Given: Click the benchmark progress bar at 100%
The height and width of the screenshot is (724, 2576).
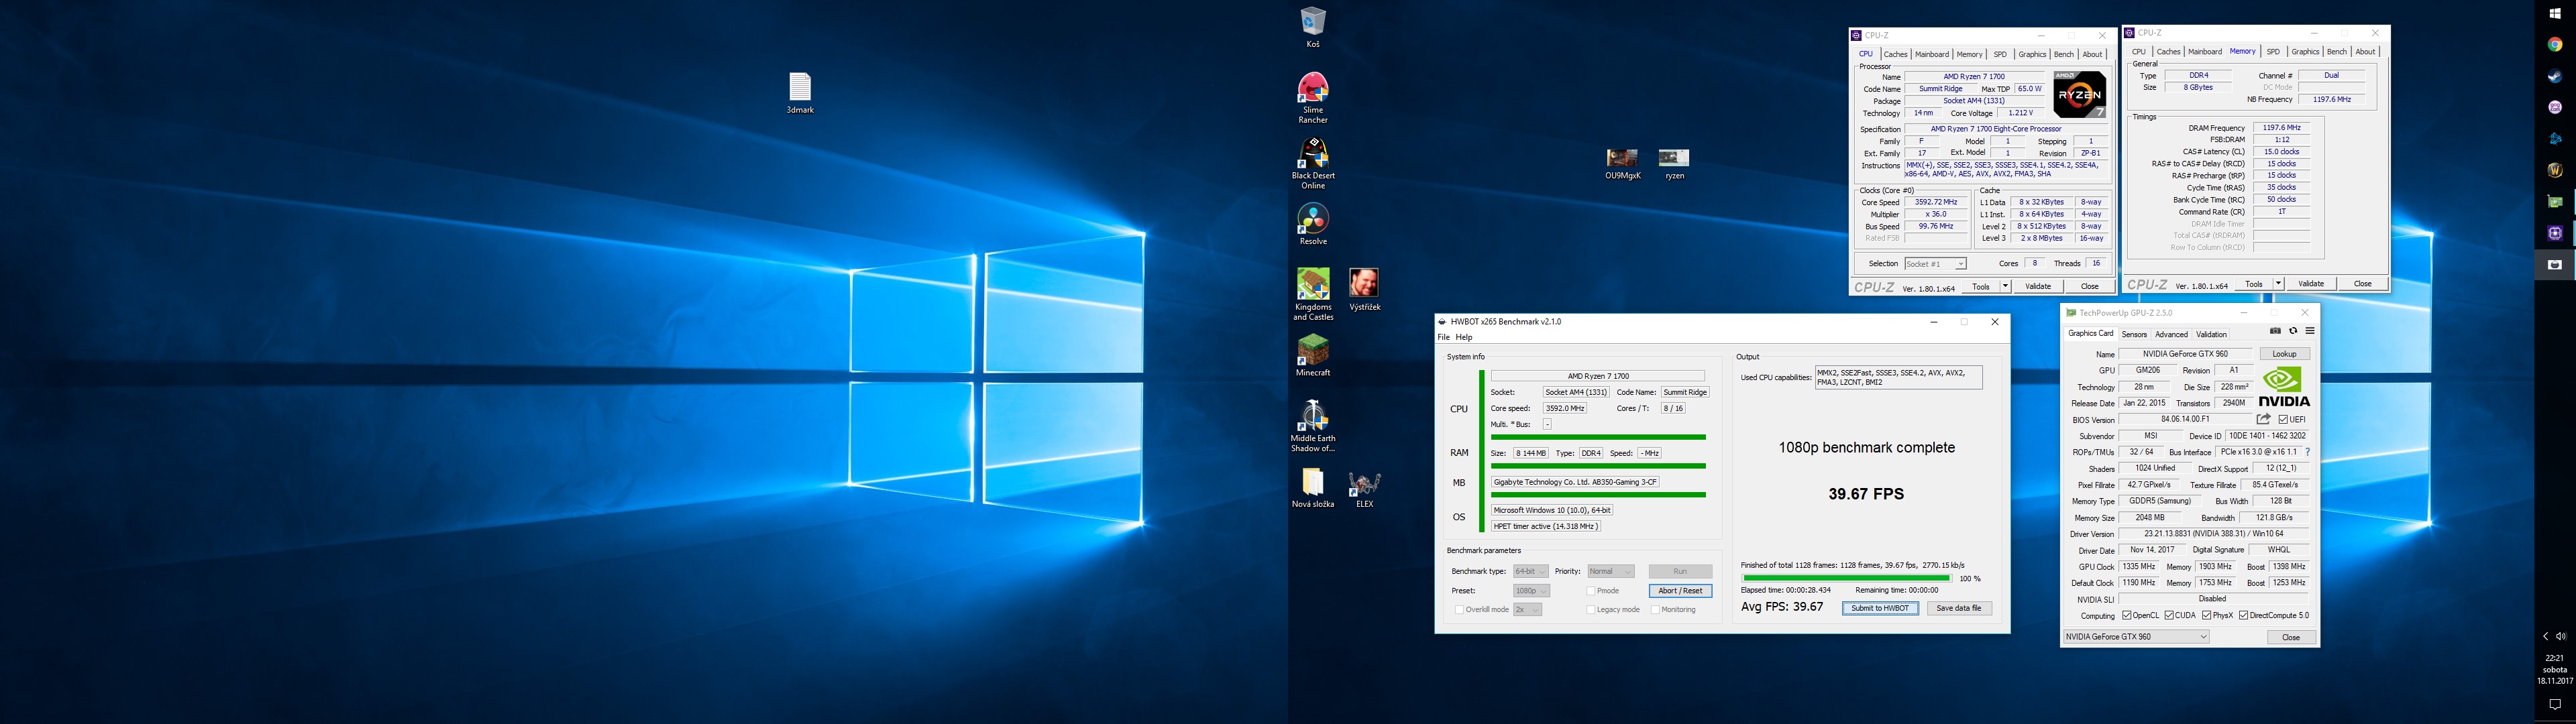Looking at the screenshot, I should click(x=1846, y=578).
